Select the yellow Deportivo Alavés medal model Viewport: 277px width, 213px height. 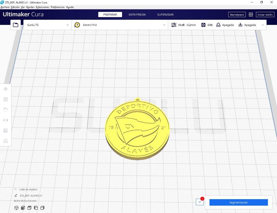[137, 130]
